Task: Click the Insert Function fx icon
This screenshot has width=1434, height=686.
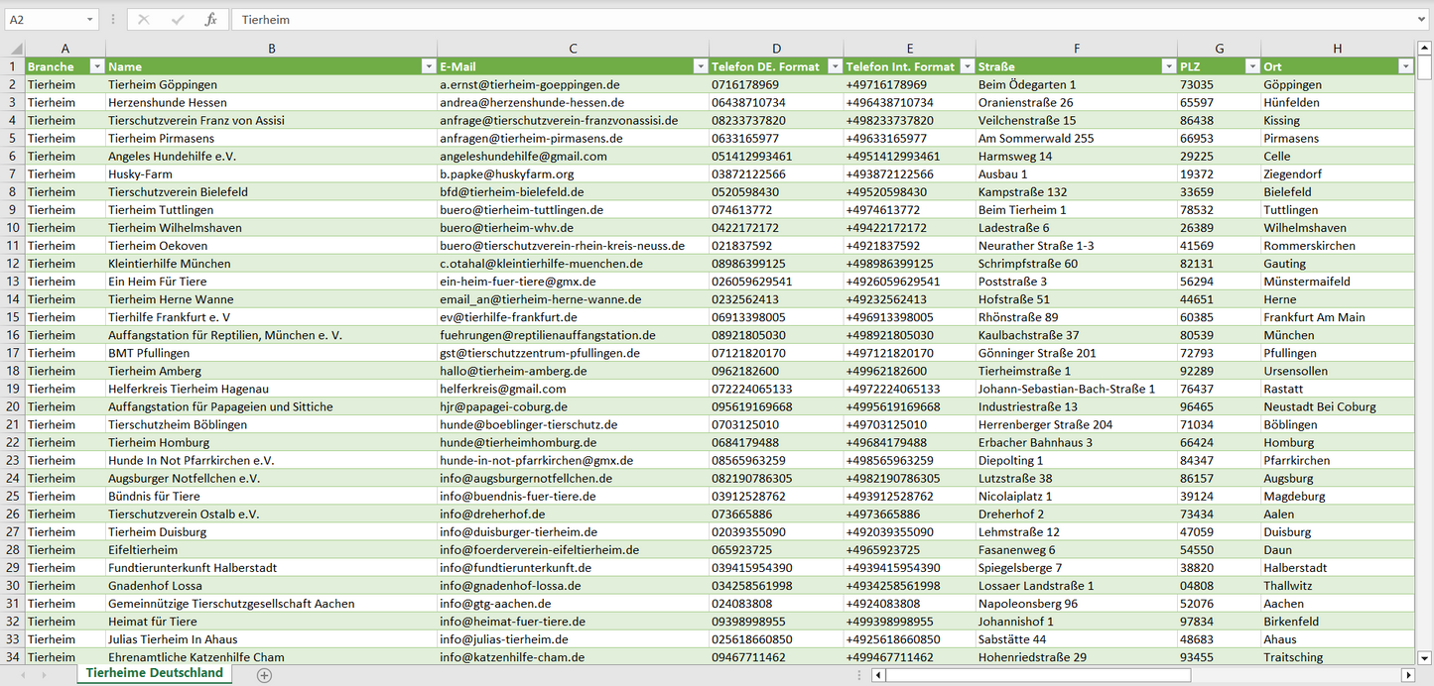Action: 210,20
